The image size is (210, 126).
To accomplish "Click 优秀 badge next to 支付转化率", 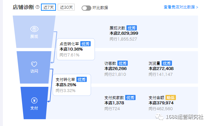I will coord(82,80).
